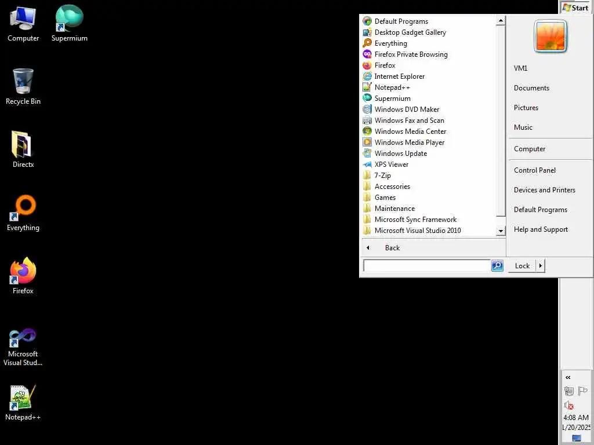
Task: Show hidden tray icons with chevron
Action: tap(567, 377)
